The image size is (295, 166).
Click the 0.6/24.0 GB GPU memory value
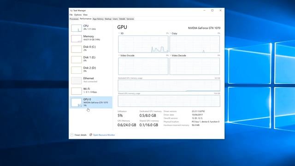coord(127,125)
